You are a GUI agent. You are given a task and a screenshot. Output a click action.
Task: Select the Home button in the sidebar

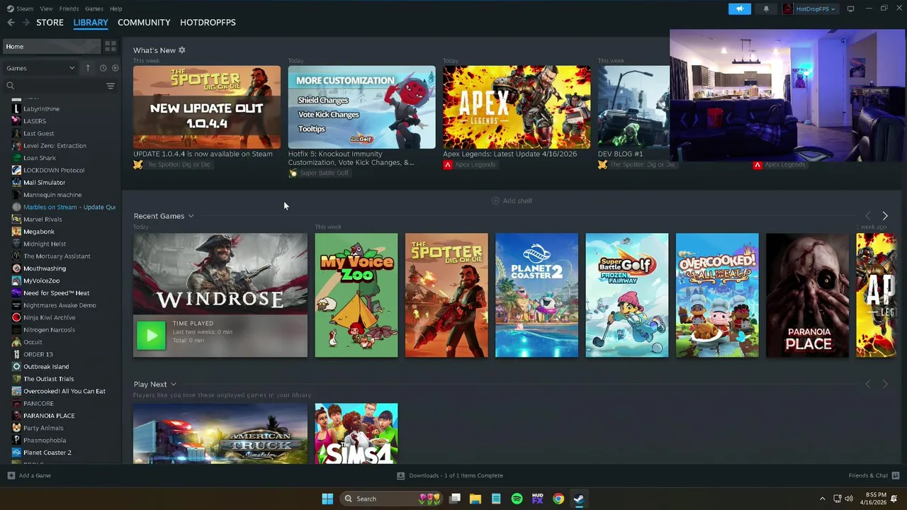pyautogui.click(x=52, y=47)
